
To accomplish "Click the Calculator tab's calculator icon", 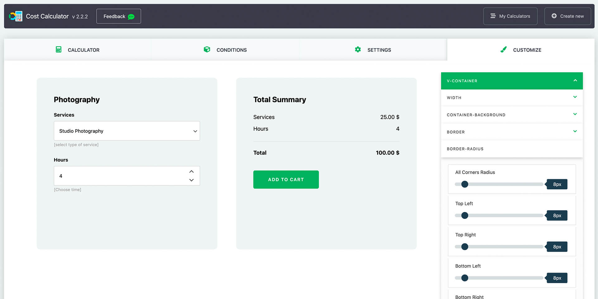I will 59,50.
